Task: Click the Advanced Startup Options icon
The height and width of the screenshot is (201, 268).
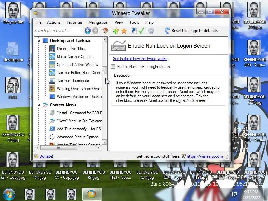Action: (x=52, y=137)
